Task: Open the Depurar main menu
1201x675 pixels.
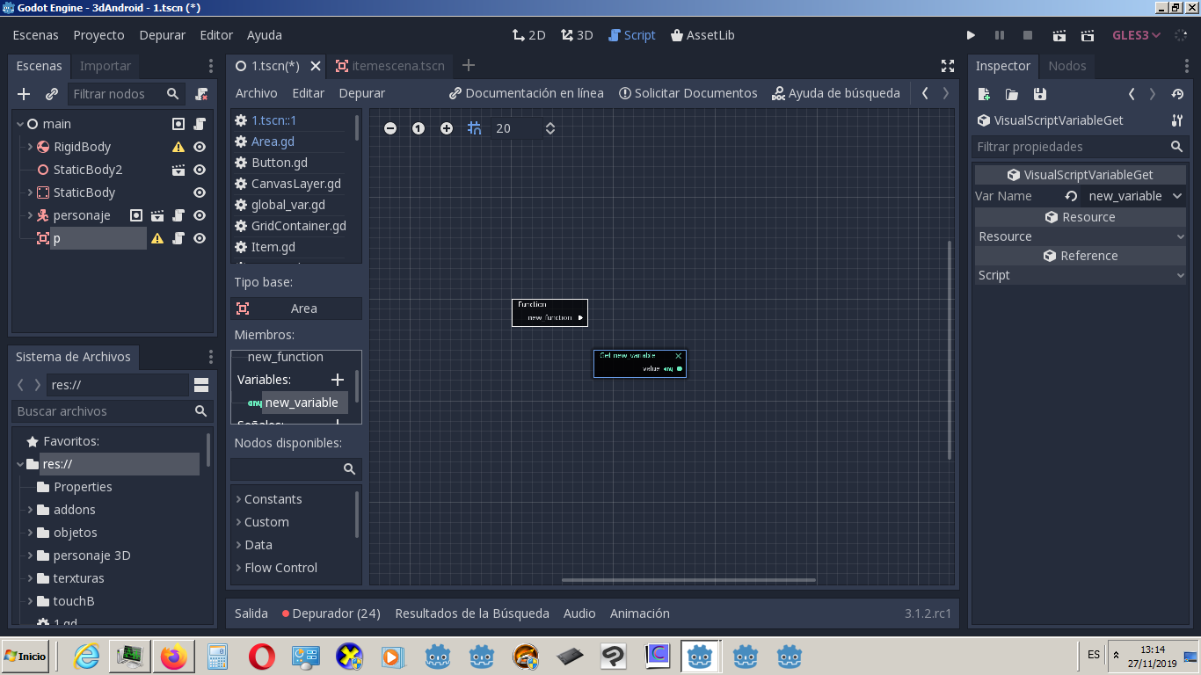Action: point(163,35)
